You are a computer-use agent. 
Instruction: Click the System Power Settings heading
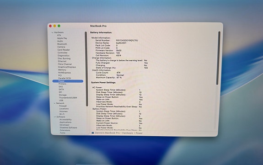[103, 82]
